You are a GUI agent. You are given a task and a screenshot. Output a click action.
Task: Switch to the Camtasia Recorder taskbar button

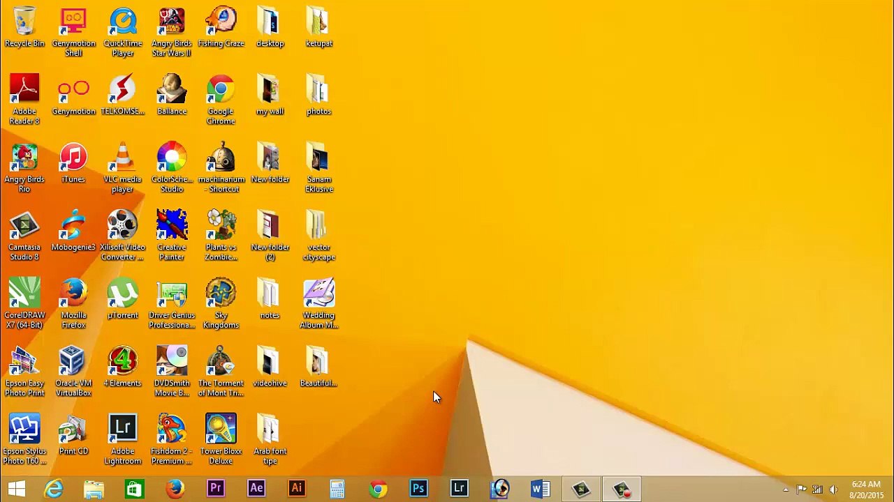(621, 489)
